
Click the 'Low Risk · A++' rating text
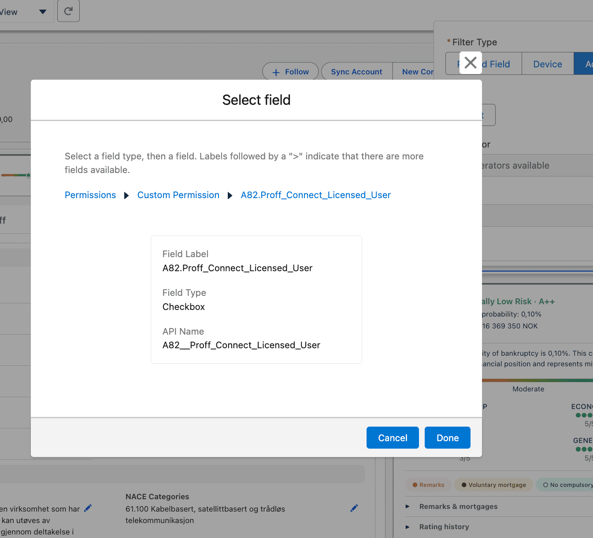click(x=526, y=302)
